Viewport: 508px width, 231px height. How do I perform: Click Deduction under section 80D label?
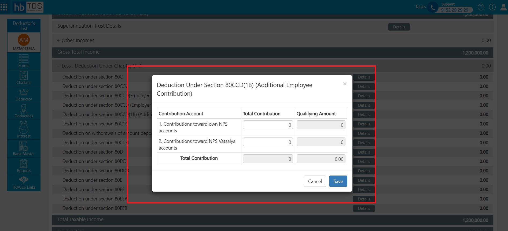click(x=93, y=152)
